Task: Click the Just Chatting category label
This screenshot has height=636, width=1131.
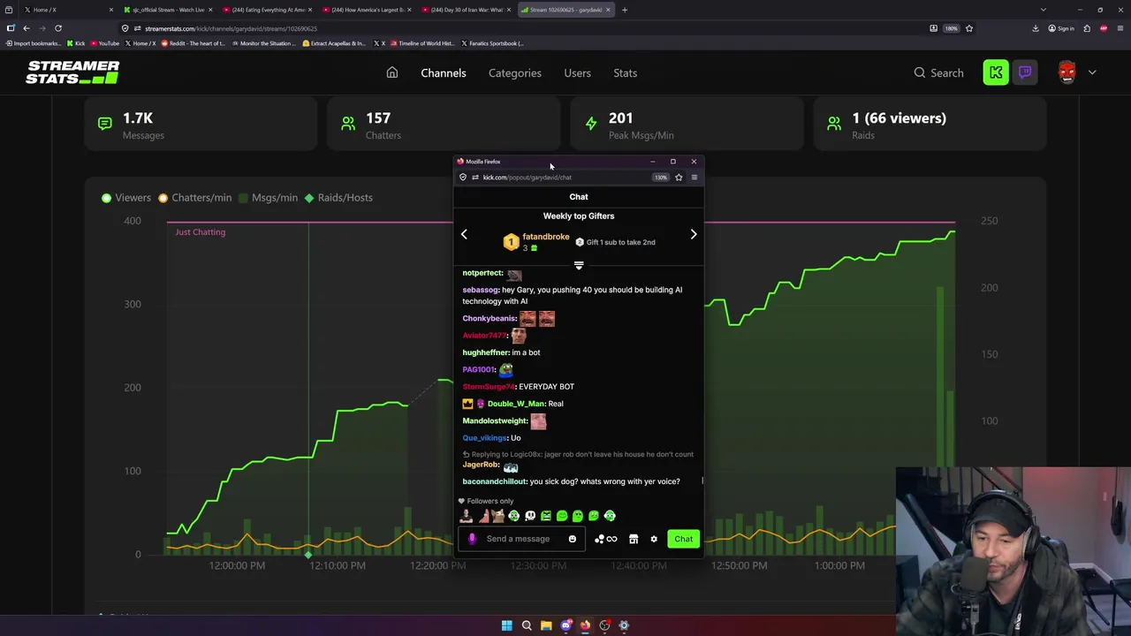Action: (x=201, y=232)
